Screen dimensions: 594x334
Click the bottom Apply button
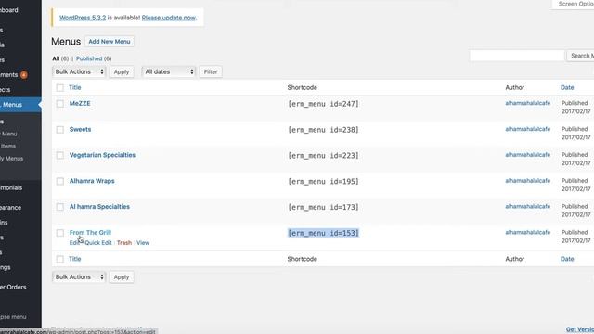pos(122,276)
